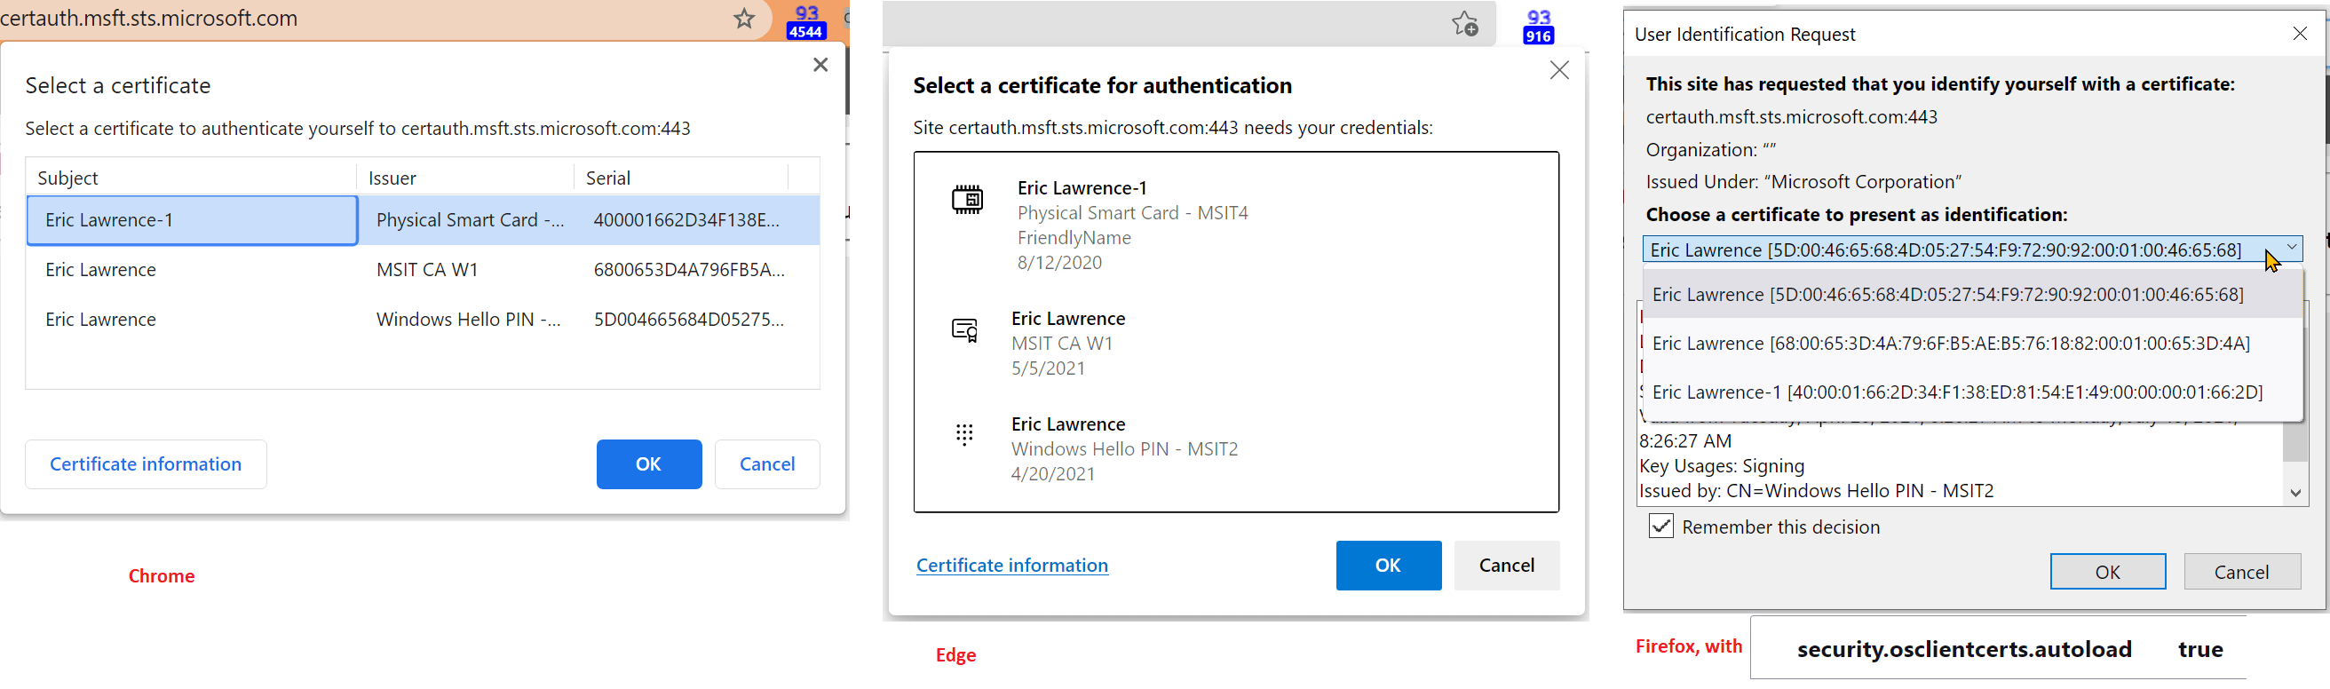Click Edge's add-to-favorites star icon
This screenshot has height=689, width=2330.
[1465, 22]
